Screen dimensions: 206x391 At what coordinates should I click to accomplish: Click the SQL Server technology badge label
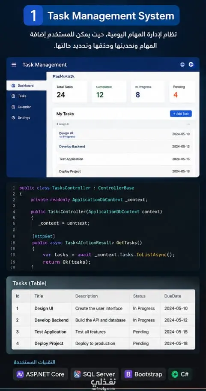(x=99, y=374)
